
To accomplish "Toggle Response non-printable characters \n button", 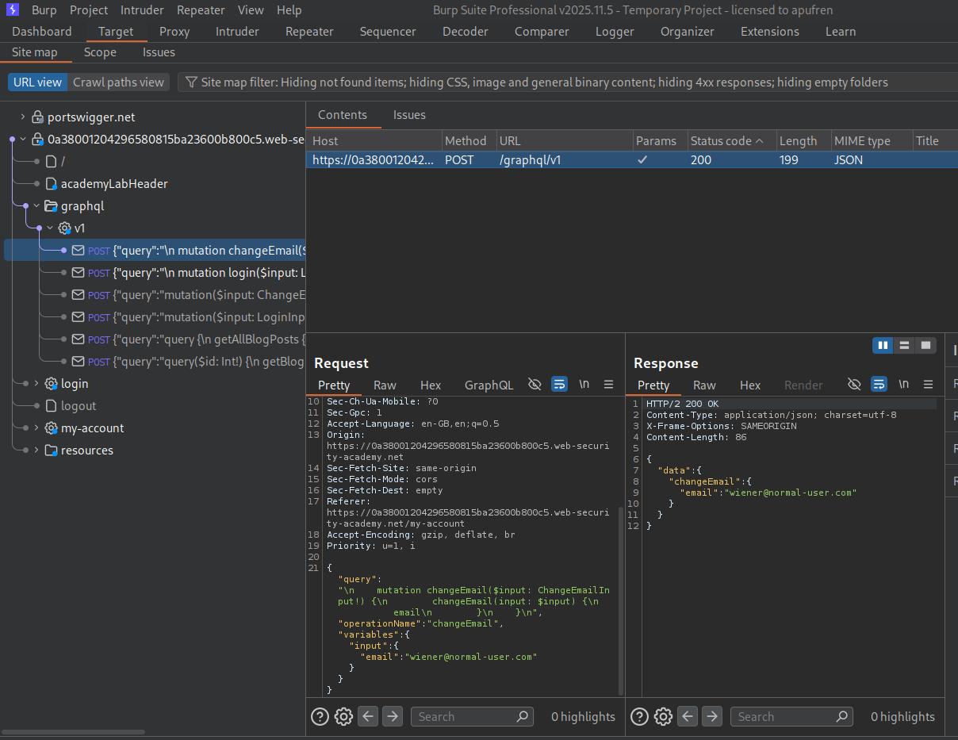I will [x=903, y=385].
